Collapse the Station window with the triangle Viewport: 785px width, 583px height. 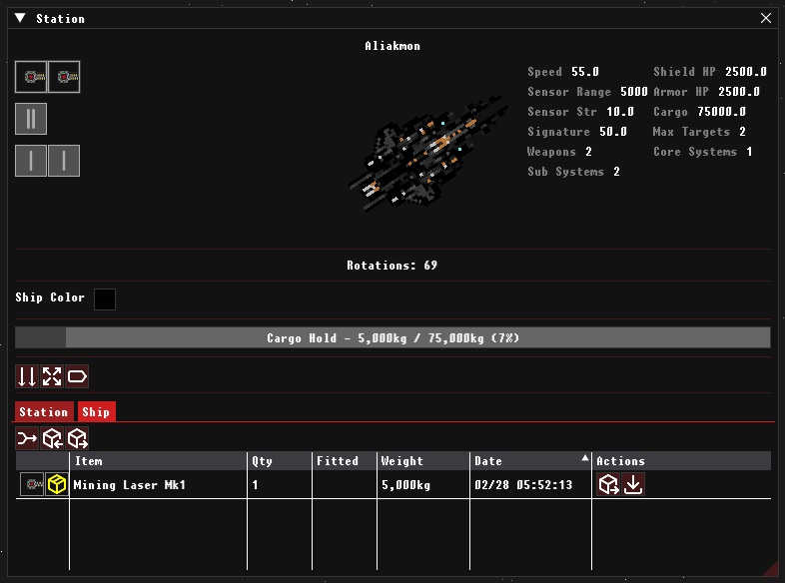pos(20,19)
